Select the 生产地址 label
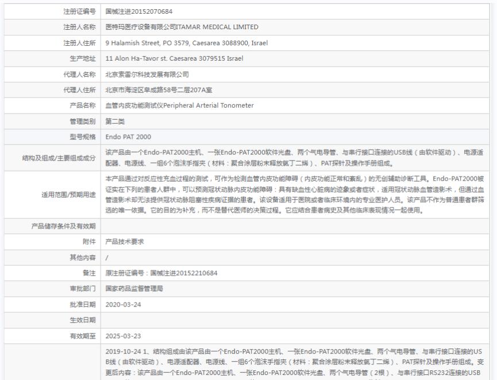Image resolution: width=497 pixels, height=380 pixels. pos(82,58)
